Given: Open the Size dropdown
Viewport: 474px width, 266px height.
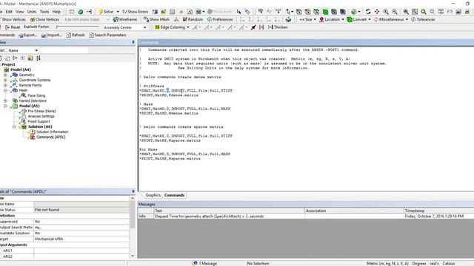Looking at the screenshot, I should point(307,19).
